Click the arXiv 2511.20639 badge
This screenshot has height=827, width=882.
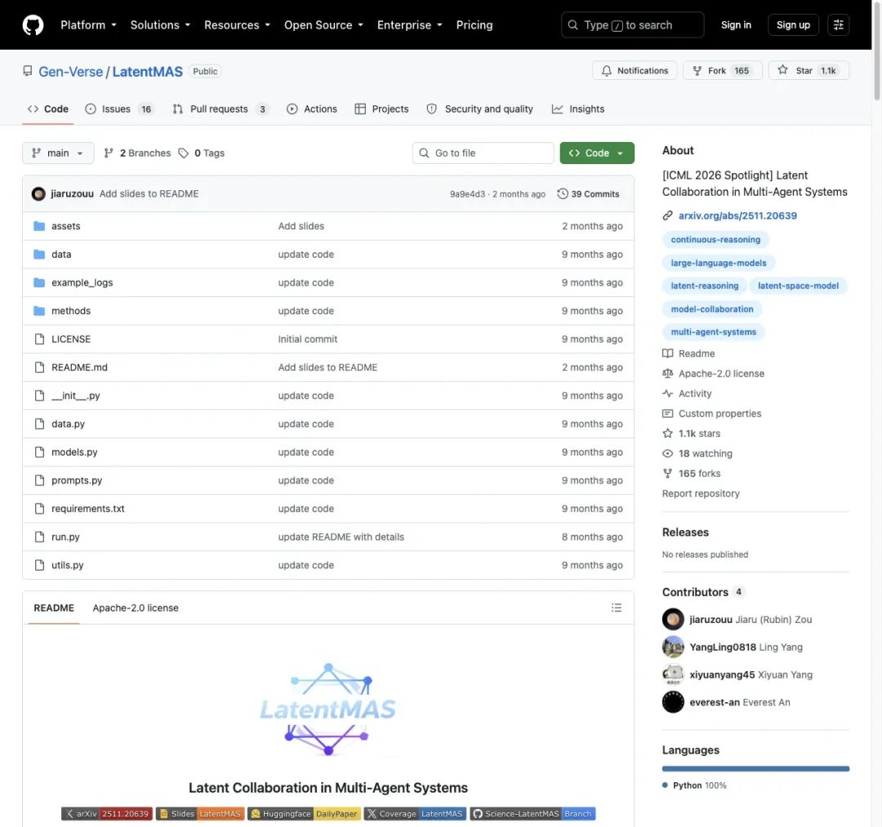[x=107, y=813]
